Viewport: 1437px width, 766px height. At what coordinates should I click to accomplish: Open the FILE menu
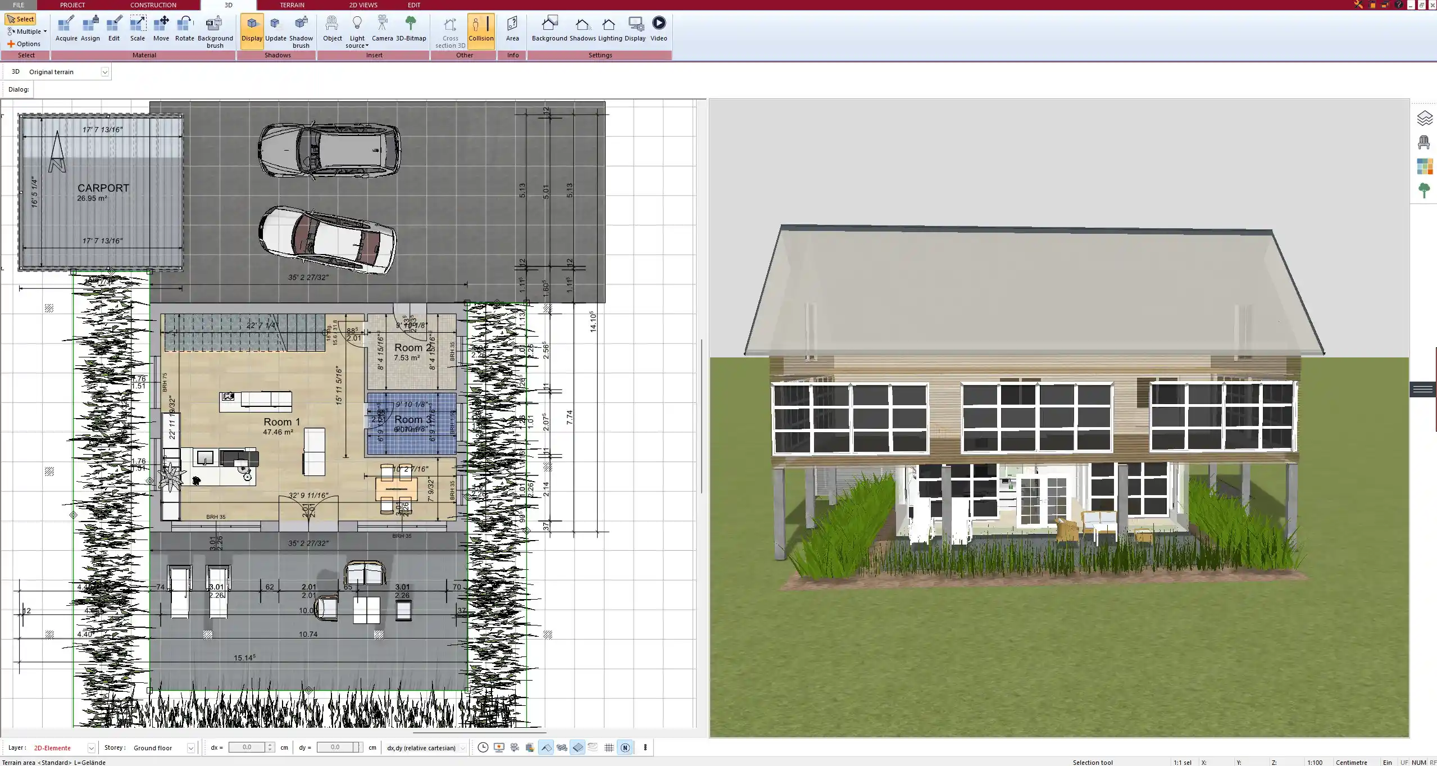click(x=19, y=5)
